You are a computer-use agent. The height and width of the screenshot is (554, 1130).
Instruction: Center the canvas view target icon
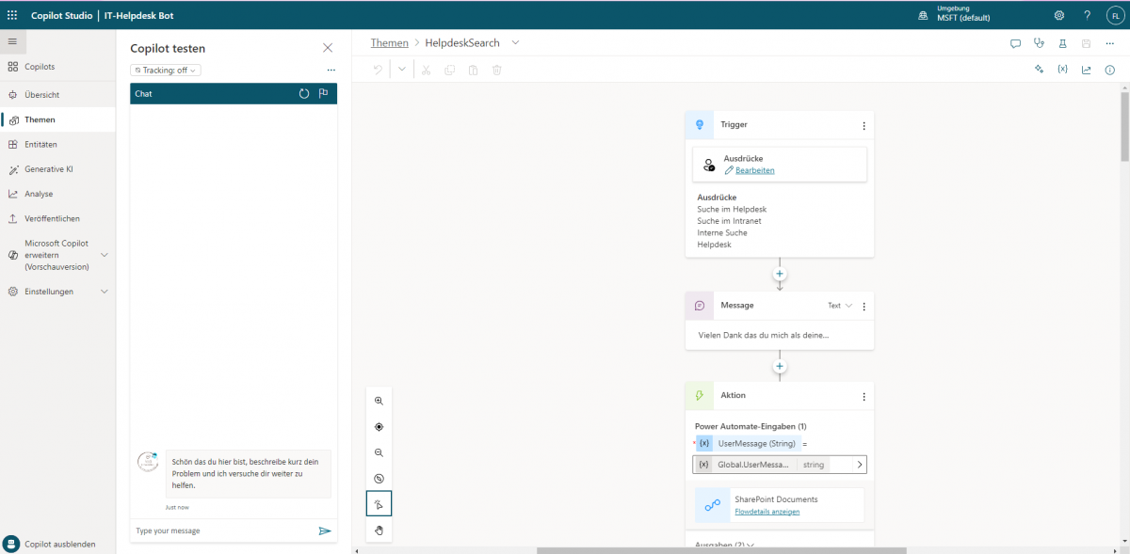tap(379, 426)
